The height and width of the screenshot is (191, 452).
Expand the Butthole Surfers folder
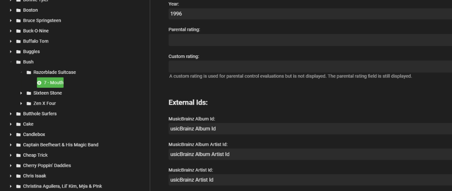[x=11, y=114]
